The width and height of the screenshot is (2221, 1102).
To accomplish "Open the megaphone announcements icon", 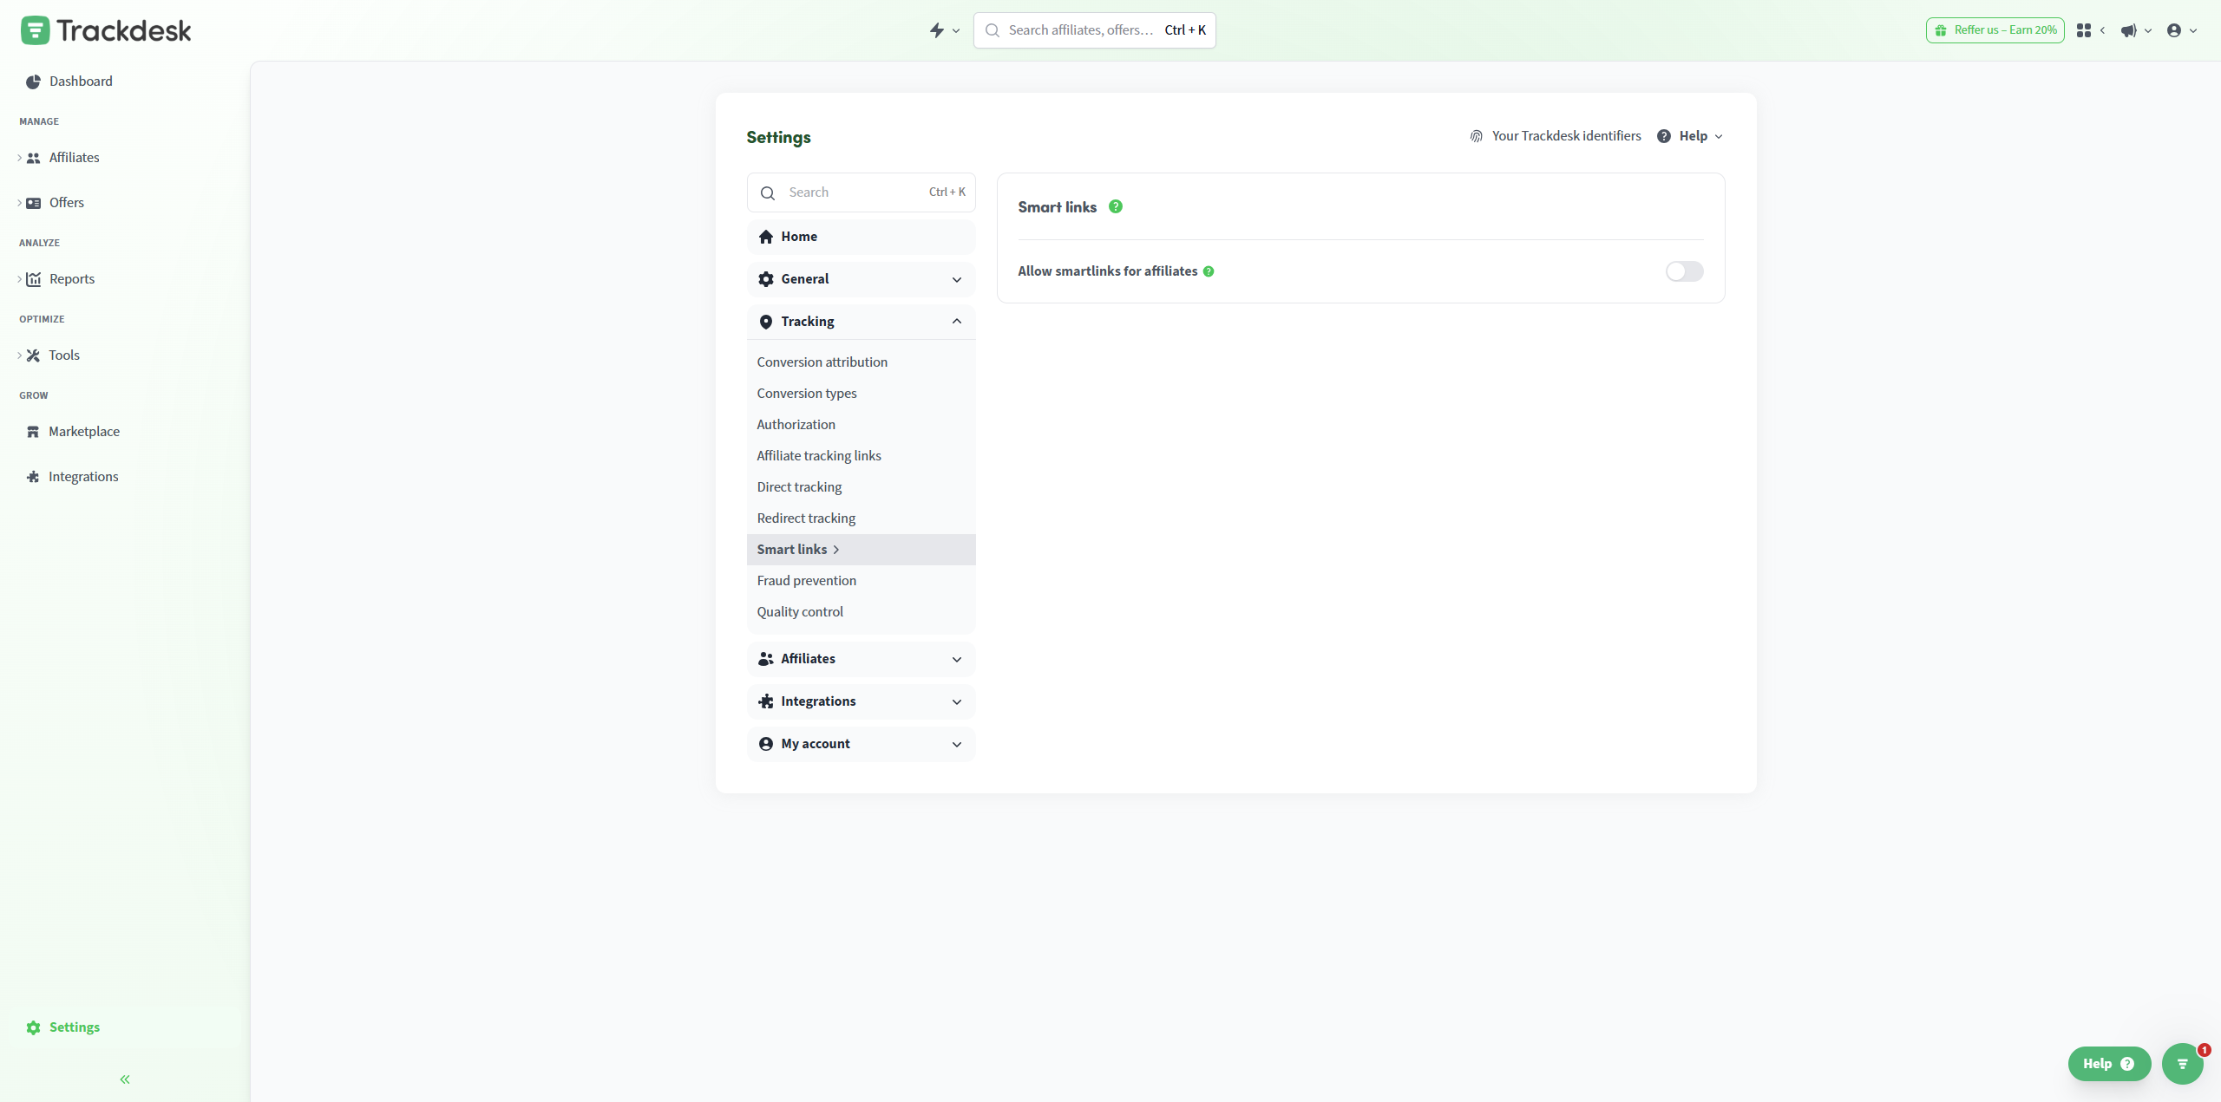I will point(2128,30).
